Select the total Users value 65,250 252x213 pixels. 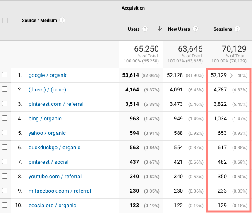[x=146, y=49]
